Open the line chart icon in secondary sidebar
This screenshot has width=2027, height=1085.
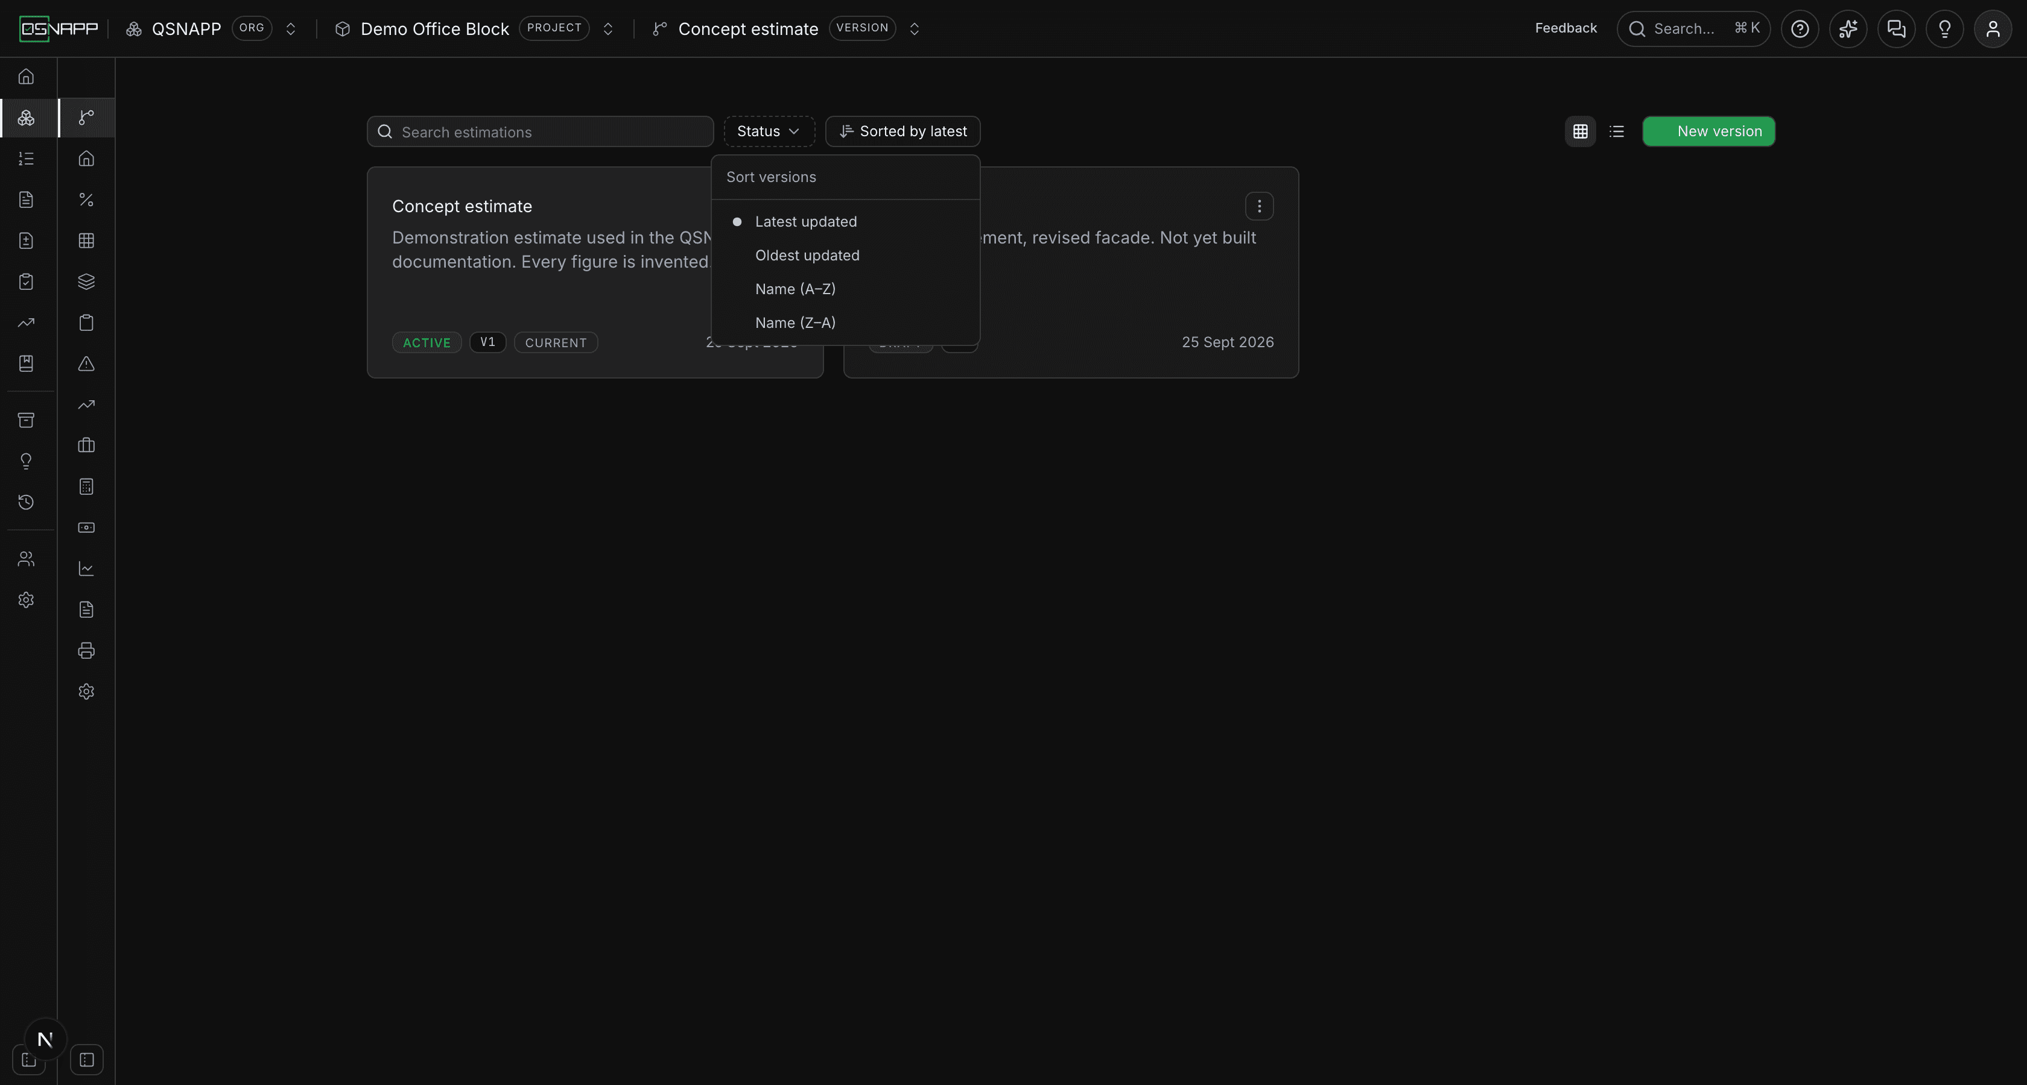point(86,568)
